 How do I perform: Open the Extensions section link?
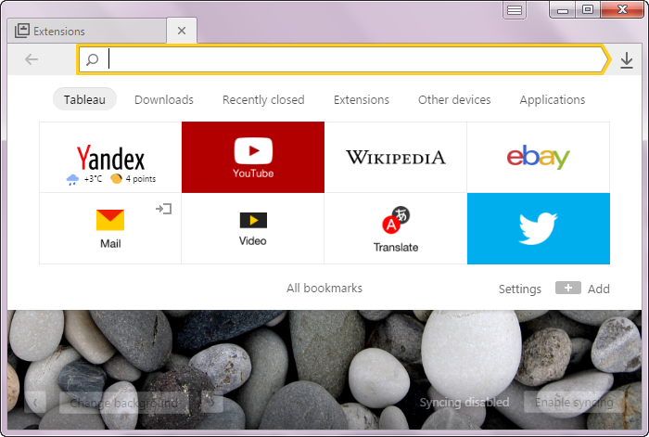[x=362, y=100]
